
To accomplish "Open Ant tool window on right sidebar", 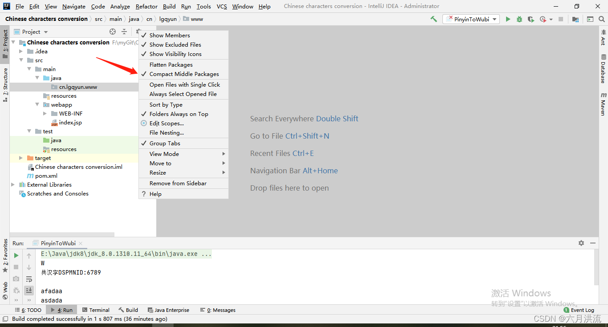I will pyautogui.click(x=604, y=37).
